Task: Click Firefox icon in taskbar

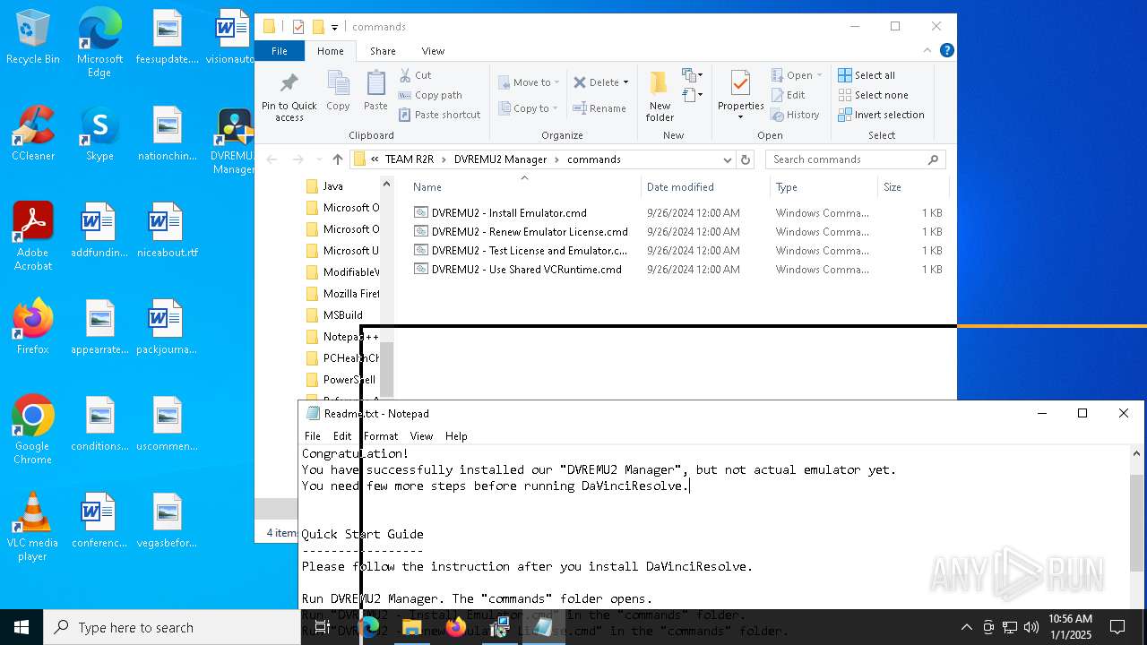Action: pyautogui.click(x=456, y=627)
